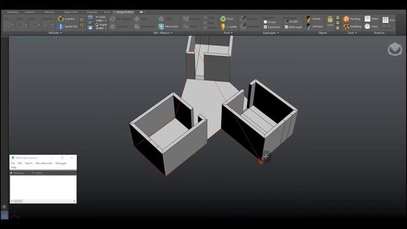Click the blue icon above the Units field
This screenshot has height=229, width=407.
click(90, 17)
